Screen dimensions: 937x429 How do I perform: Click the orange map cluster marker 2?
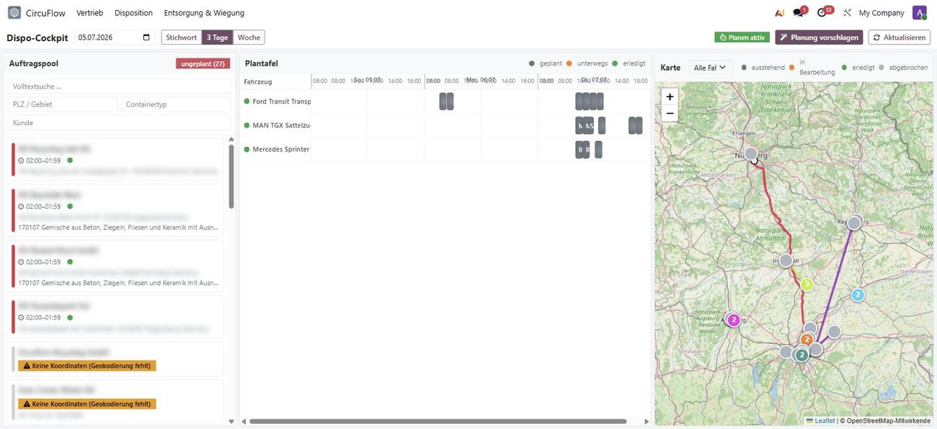[x=807, y=339]
